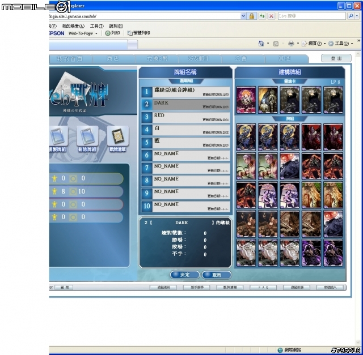The width and height of the screenshot is (363, 355).
Task: Click the 預覽列印 print preview icon
Action: (x=130, y=33)
